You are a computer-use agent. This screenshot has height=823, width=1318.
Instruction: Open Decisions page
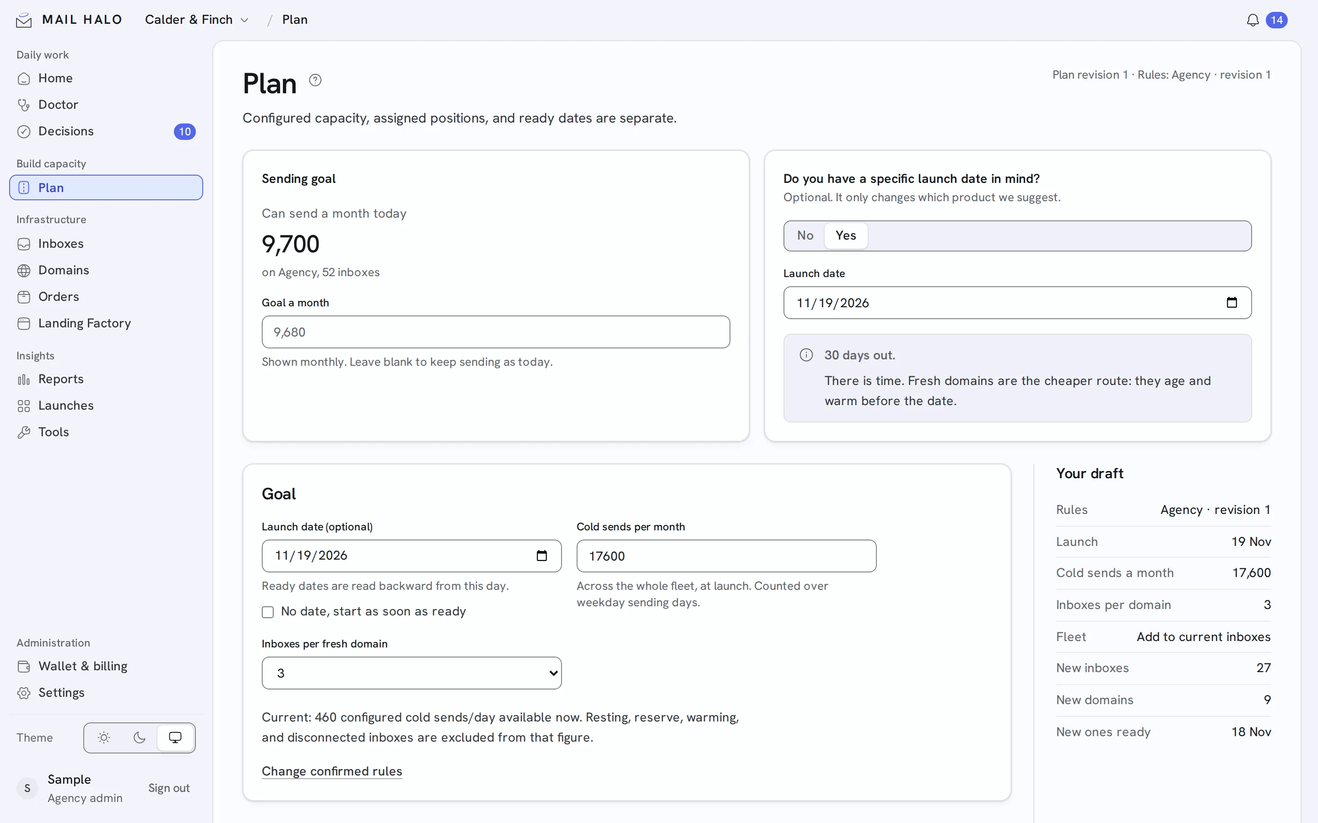click(106, 131)
